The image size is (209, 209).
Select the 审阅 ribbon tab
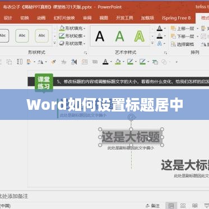click(x=87, y=18)
